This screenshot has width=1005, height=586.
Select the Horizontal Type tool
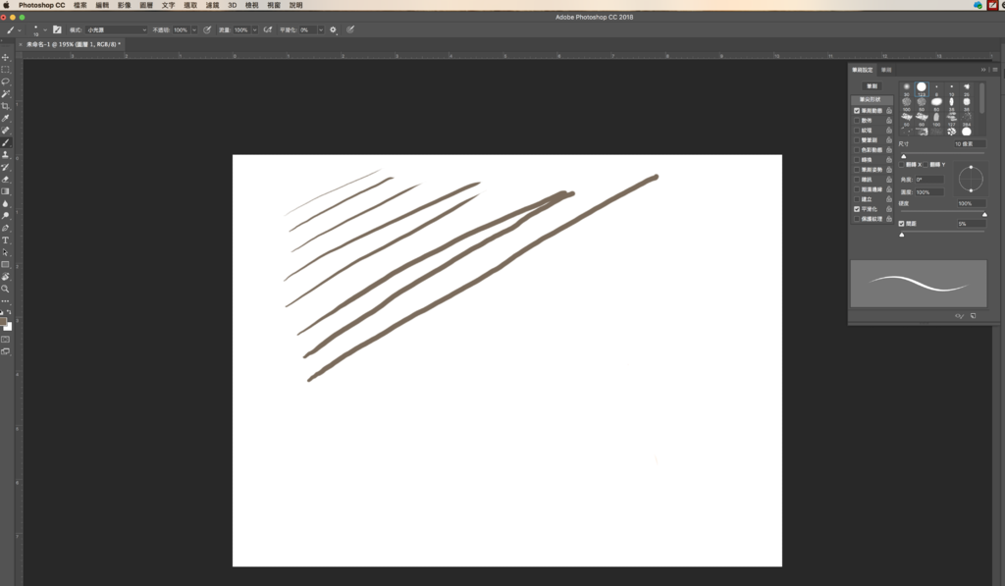coord(6,240)
